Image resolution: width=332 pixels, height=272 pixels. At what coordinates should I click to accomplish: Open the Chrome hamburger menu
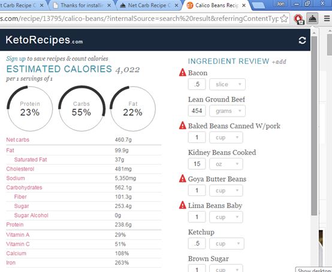(327, 19)
